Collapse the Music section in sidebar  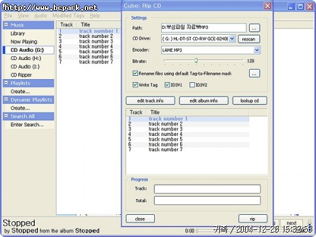(6, 25)
